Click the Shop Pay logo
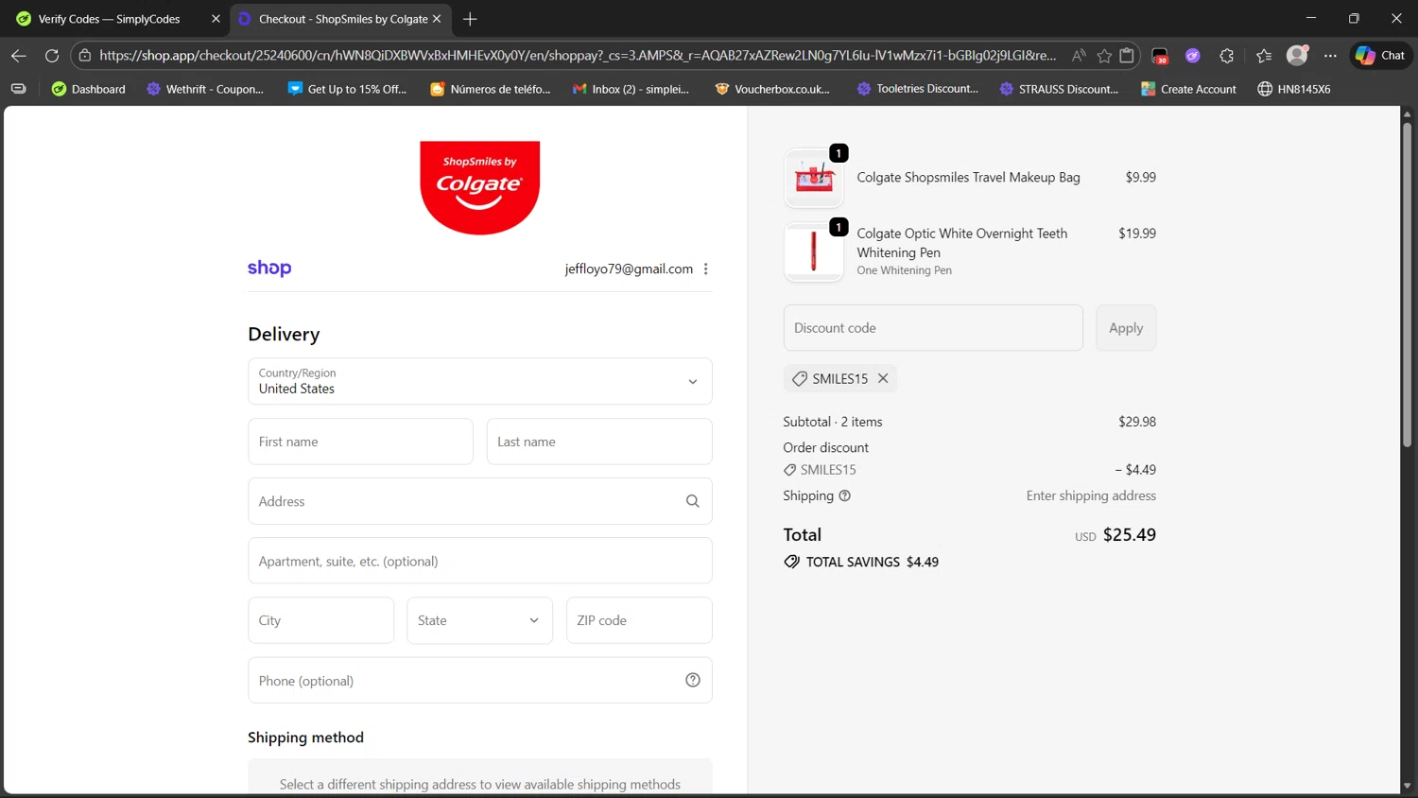1418x798 pixels. (x=269, y=269)
